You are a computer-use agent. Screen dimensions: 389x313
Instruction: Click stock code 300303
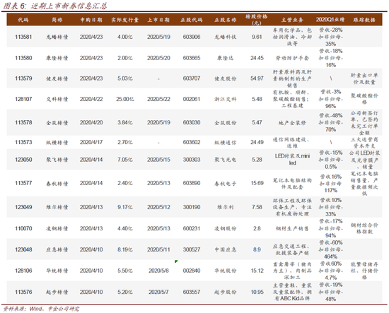coord(192,160)
